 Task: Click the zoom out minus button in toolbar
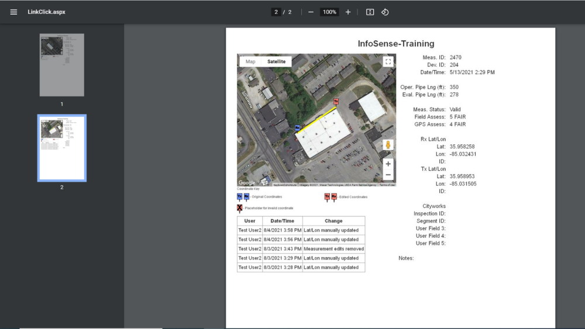(x=311, y=12)
